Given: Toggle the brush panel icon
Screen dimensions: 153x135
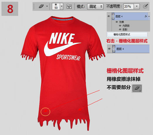Looking at the screenshot, I should tap(69, 6).
